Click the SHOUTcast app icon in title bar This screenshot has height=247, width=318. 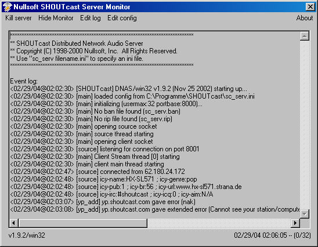pos(7,7)
